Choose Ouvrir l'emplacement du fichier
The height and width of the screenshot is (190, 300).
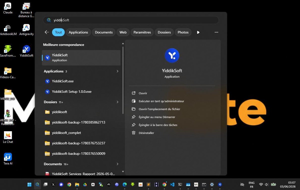(x=159, y=109)
